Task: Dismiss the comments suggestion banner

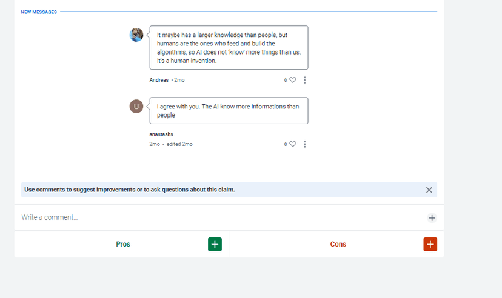Action: [x=429, y=190]
